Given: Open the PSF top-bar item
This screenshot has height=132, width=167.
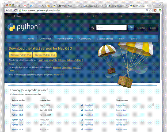Looking at the screenshot, I should click(43, 16).
